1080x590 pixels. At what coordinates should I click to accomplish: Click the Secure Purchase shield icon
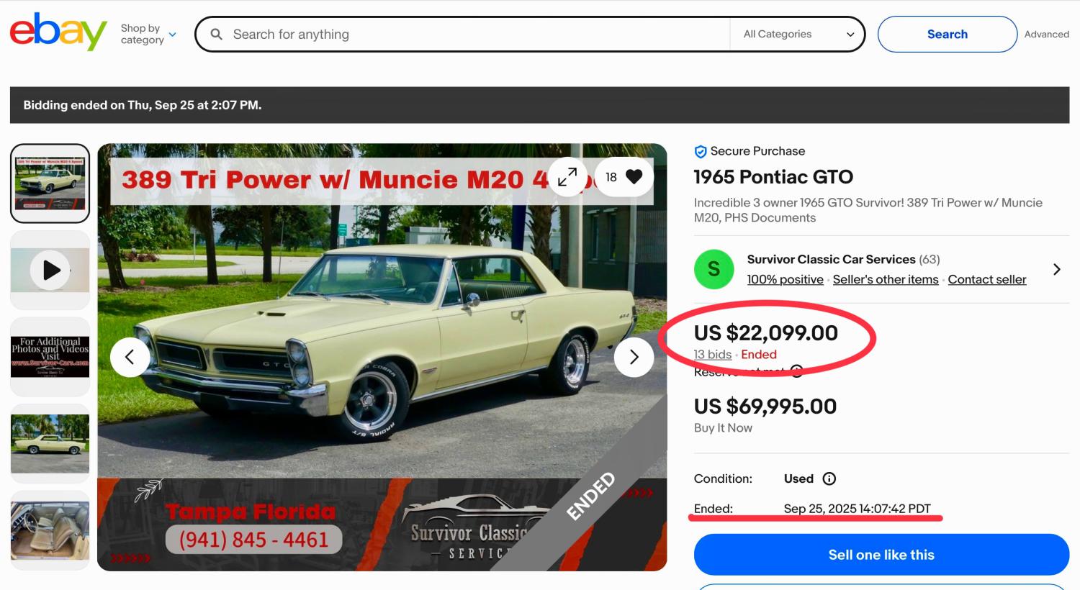pos(700,152)
